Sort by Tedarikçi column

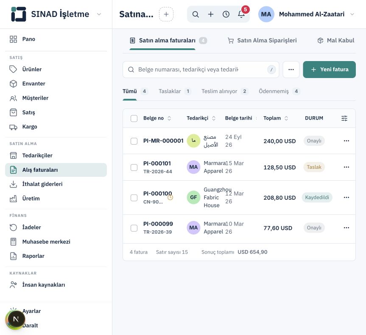(x=201, y=118)
